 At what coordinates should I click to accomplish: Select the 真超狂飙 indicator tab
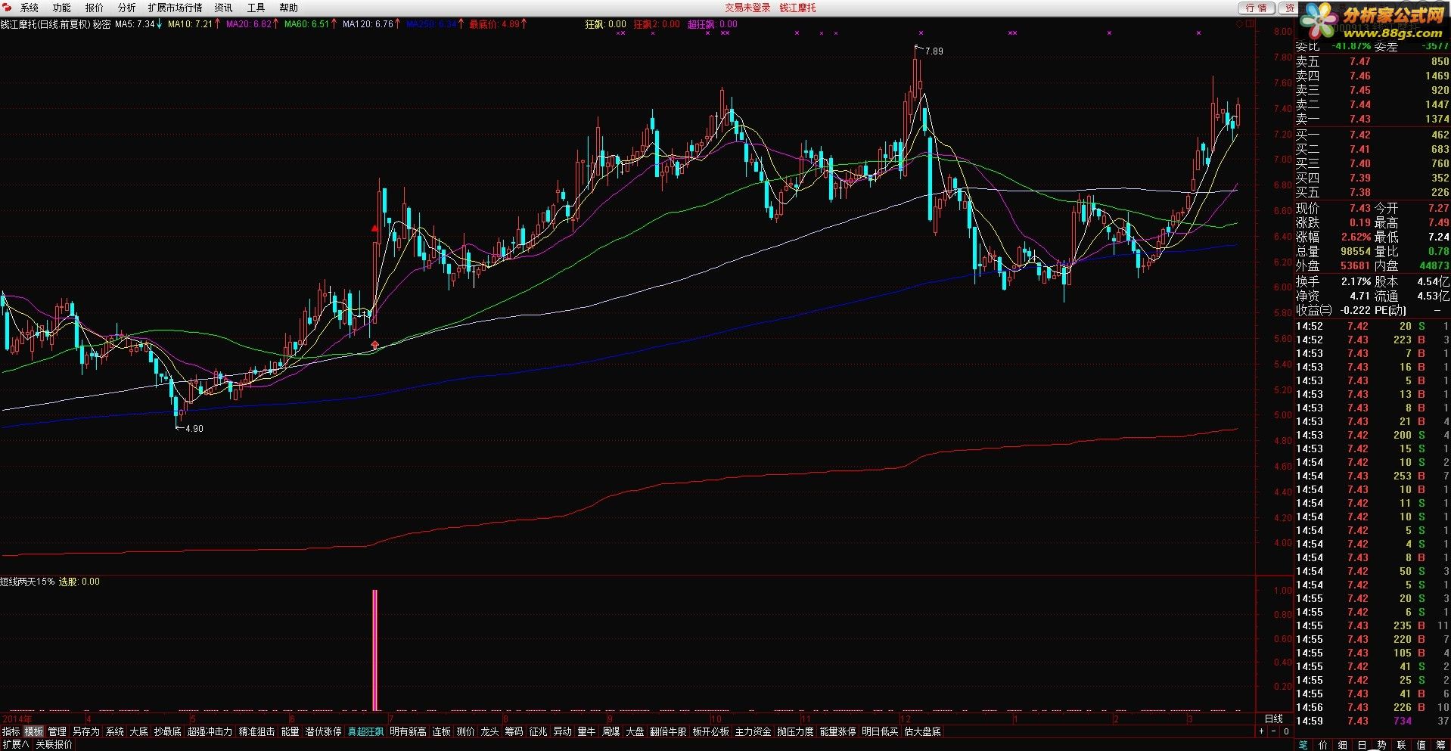366,731
